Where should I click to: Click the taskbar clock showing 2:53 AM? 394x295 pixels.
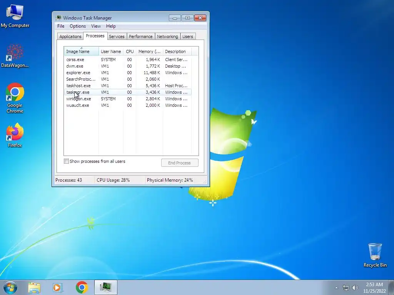tap(374, 288)
